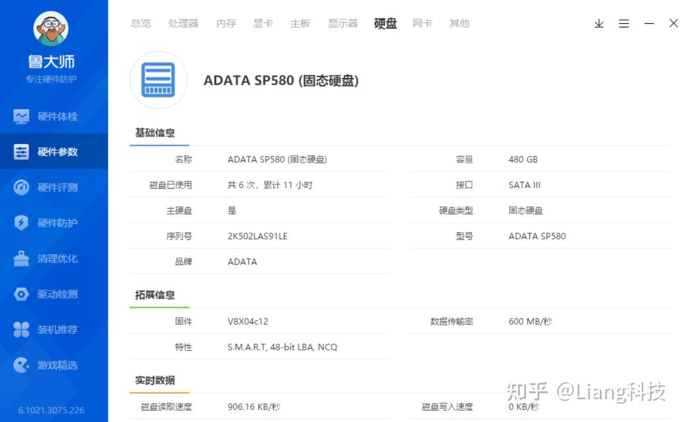Switch to the 主板 tab
This screenshot has height=422, width=683.
[300, 23]
